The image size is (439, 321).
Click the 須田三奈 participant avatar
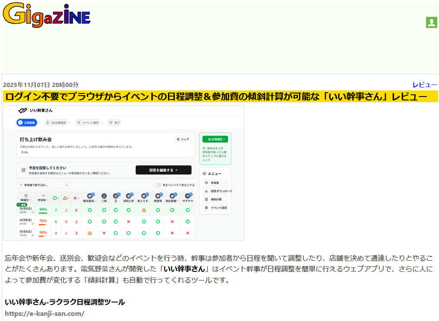[129, 196]
